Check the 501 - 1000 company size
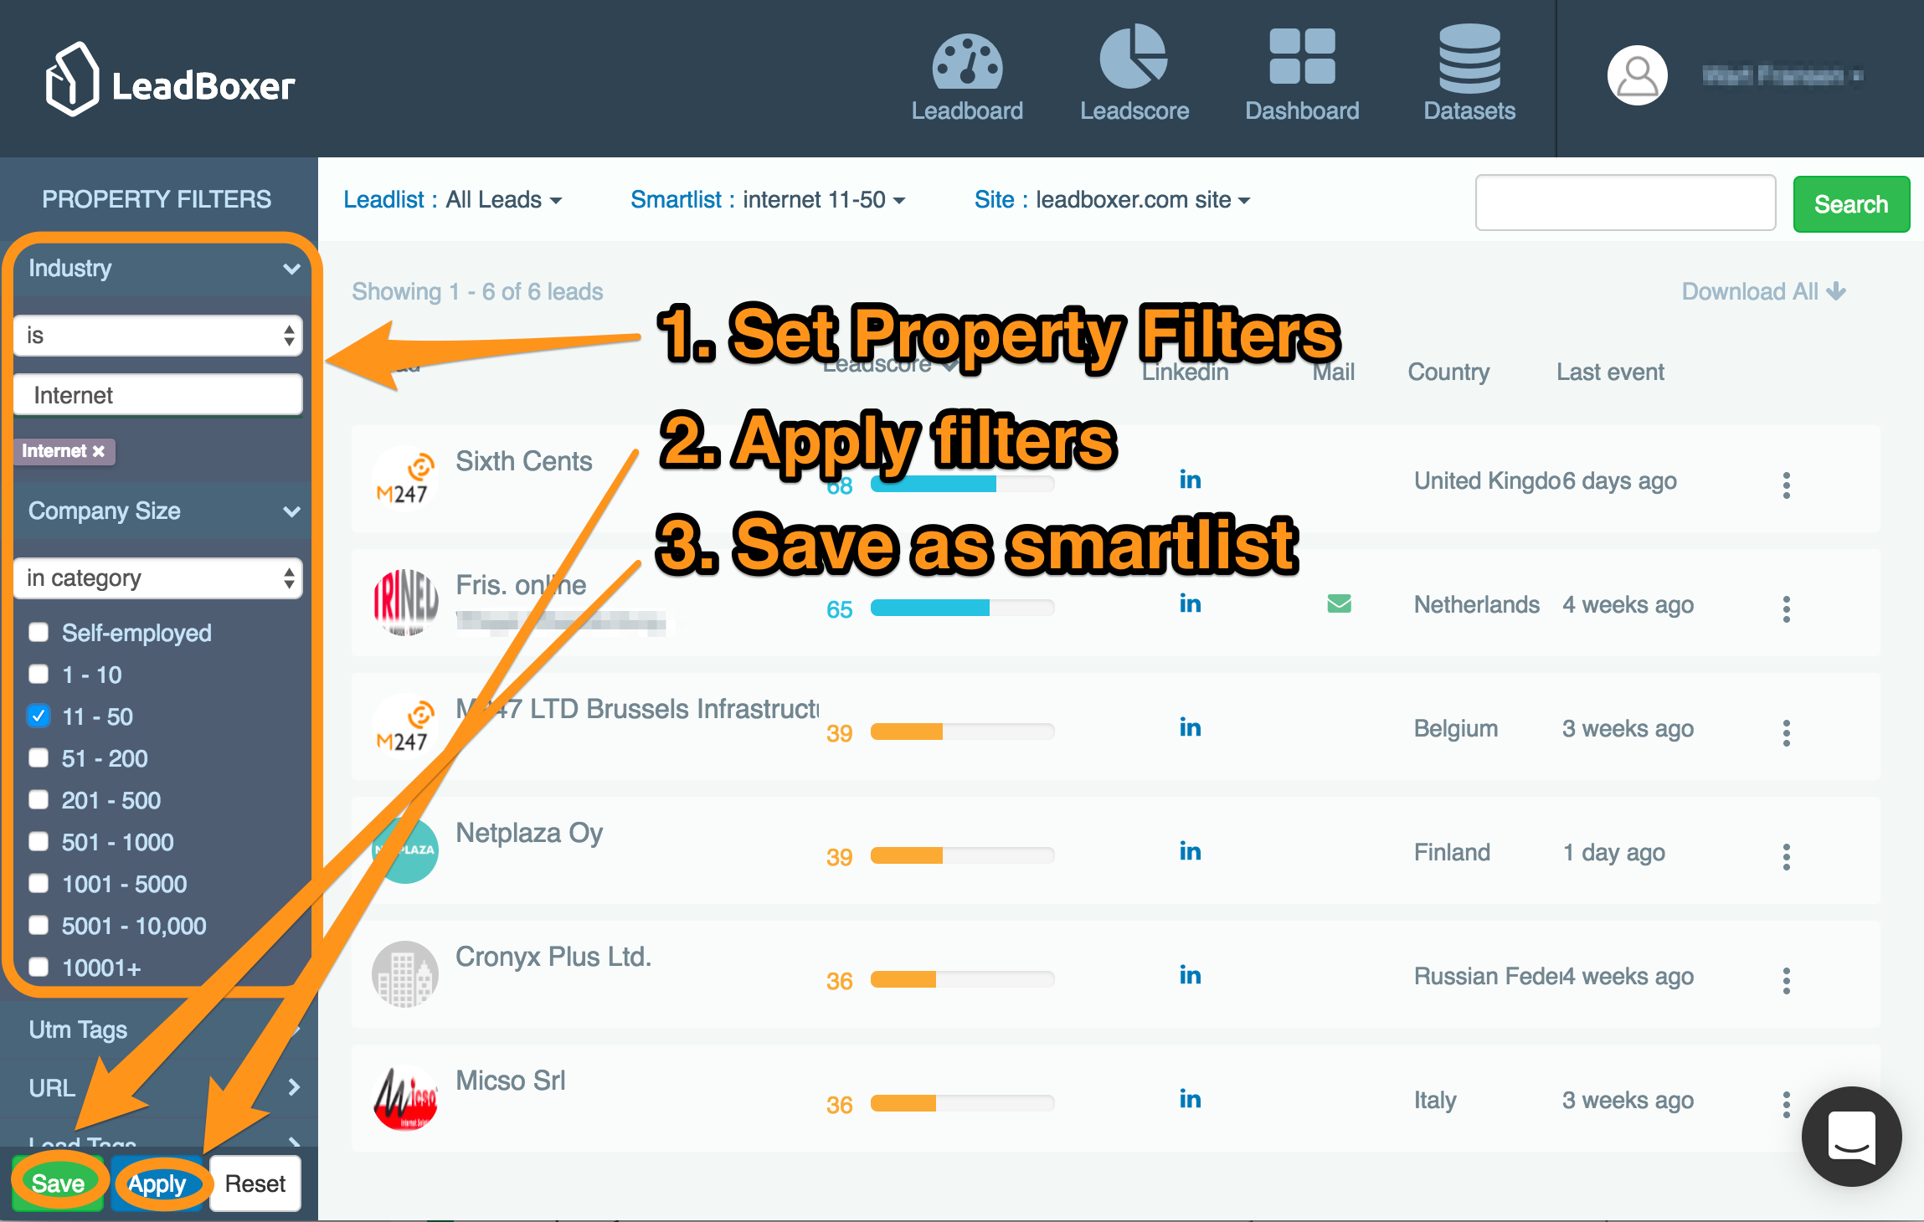This screenshot has height=1222, width=1924. tap(39, 841)
